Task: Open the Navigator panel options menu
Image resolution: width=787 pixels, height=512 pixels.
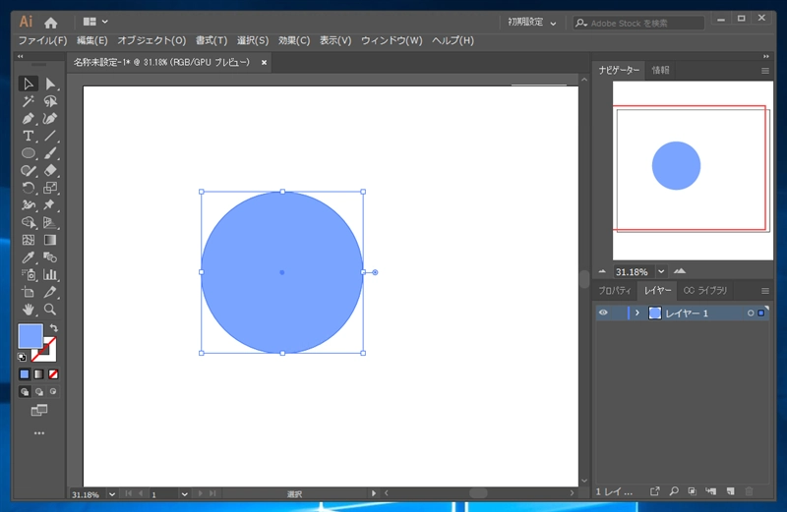Action: tap(765, 71)
